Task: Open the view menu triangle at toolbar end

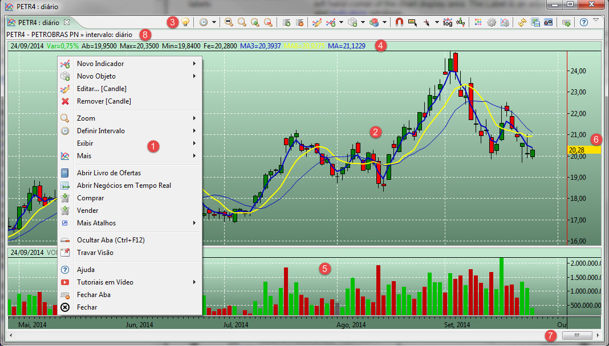Action: [596, 20]
